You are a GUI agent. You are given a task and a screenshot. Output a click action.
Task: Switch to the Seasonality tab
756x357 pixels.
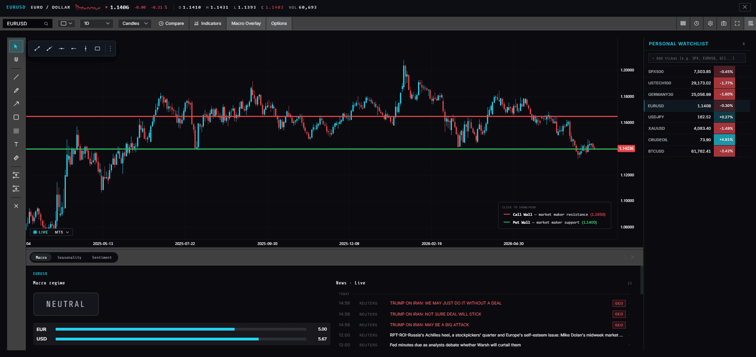69,258
